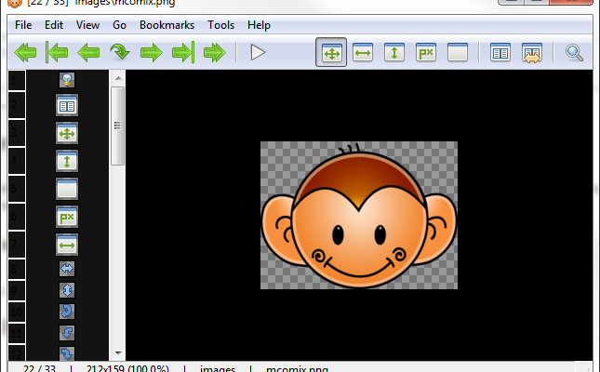Click the thumbnail sidebar scrollbar handle
Viewport: 600px width, 372px height.
[117, 126]
